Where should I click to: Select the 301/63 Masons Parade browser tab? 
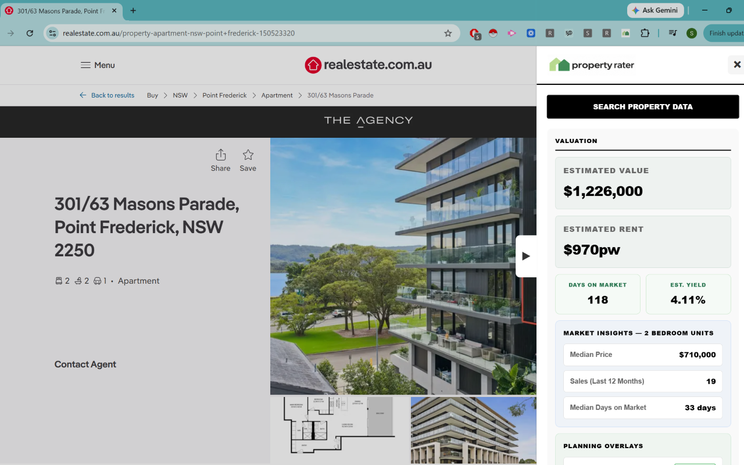[x=61, y=10]
